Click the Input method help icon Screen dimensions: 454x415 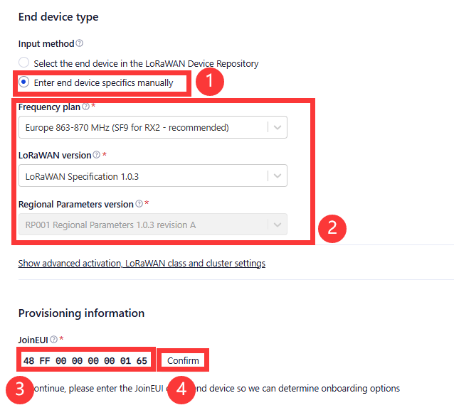[79, 43]
